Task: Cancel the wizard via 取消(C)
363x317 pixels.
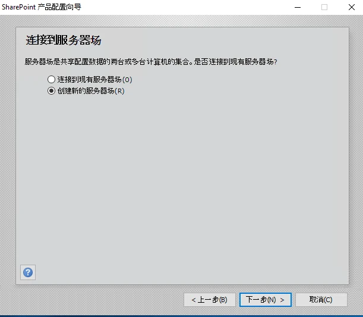Action: 321,300
